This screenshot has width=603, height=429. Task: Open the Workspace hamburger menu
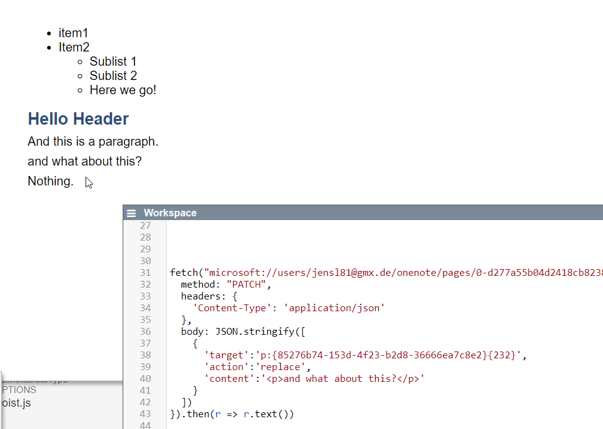click(x=131, y=213)
